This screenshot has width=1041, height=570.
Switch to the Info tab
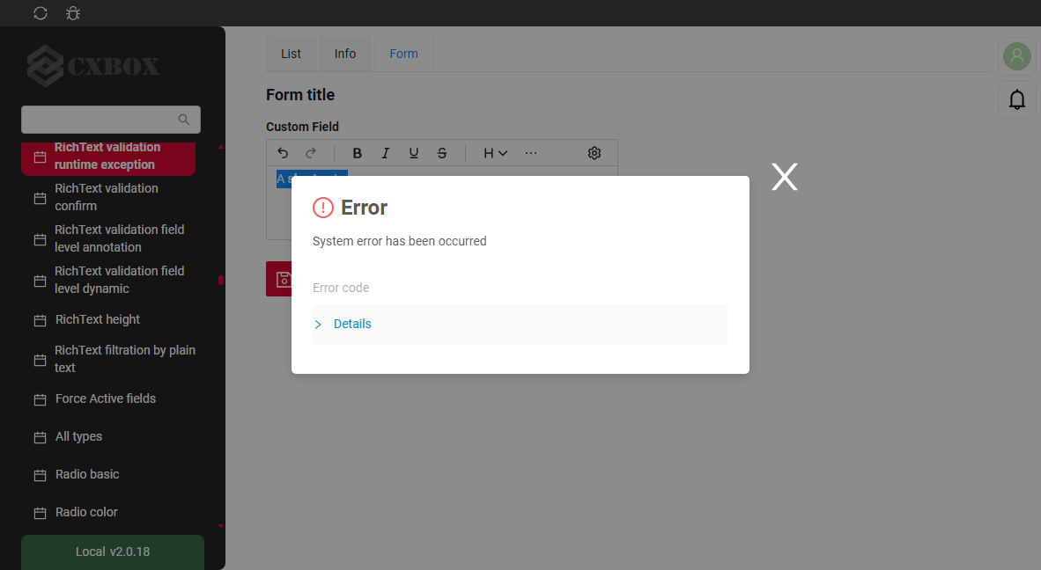(345, 54)
